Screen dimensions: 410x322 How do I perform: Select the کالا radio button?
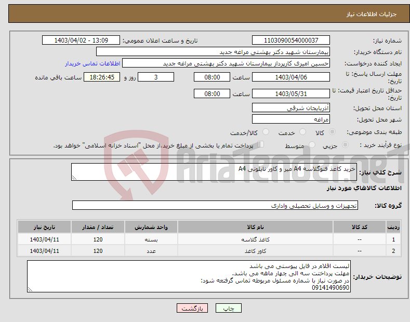tap(332, 132)
